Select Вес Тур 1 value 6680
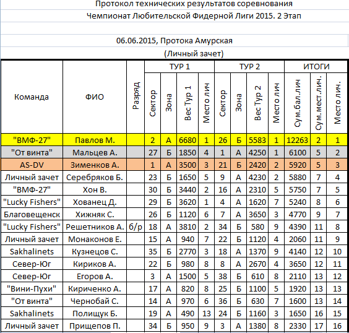 coord(187,140)
